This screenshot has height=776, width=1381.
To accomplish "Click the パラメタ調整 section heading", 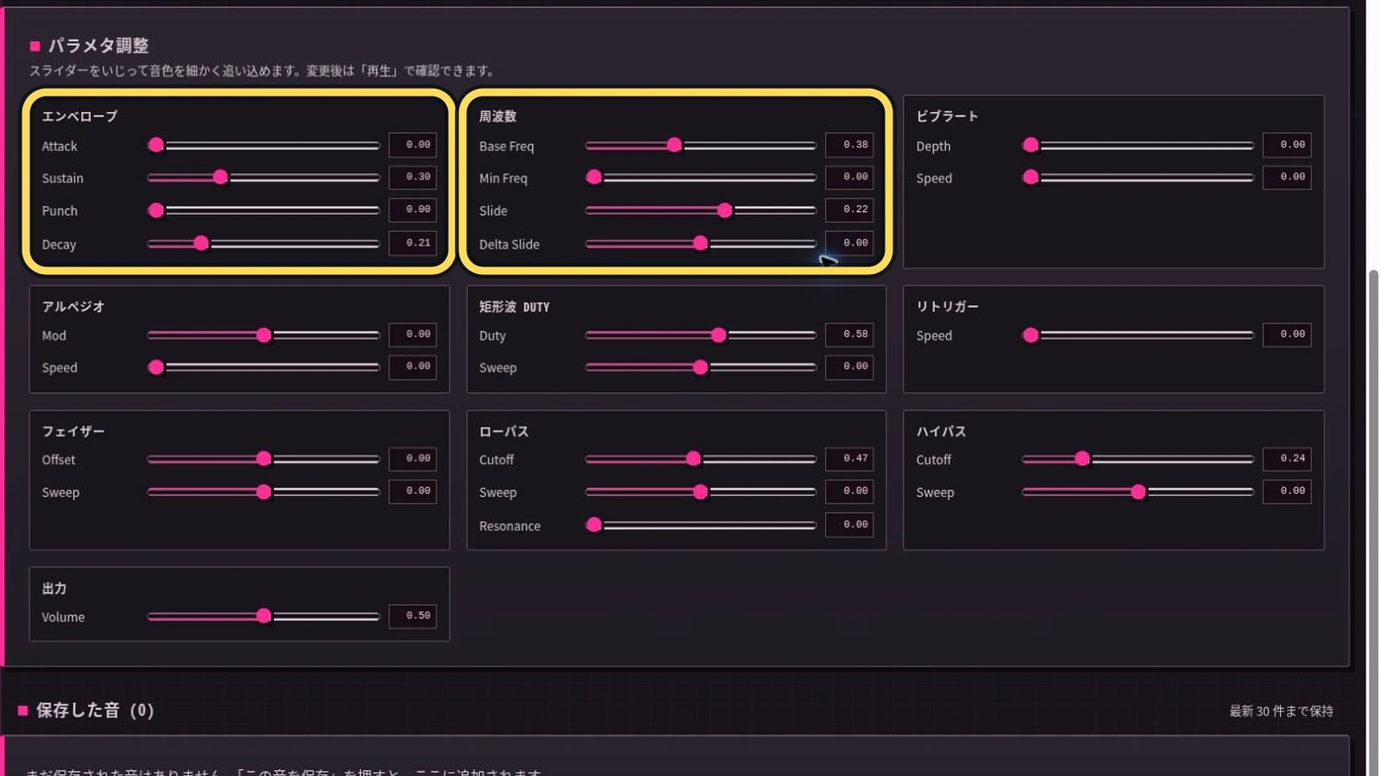I will (x=98, y=45).
